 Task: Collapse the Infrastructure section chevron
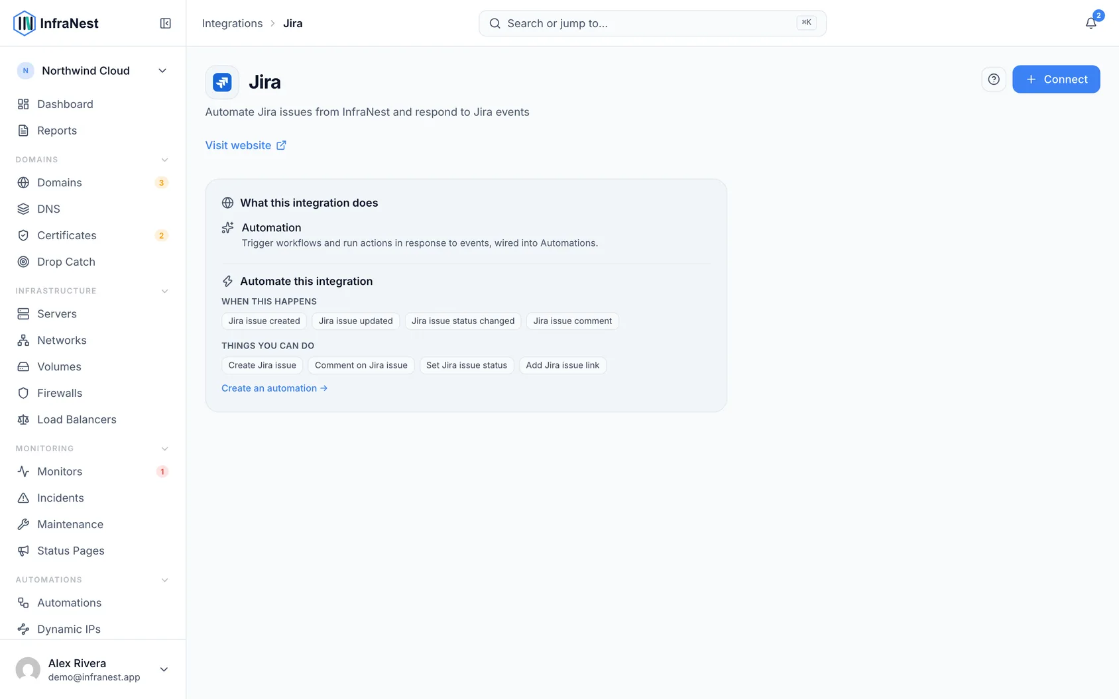click(164, 291)
